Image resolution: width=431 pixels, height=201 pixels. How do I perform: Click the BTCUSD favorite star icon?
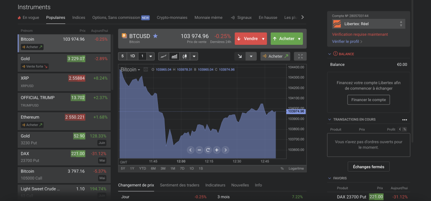pyautogui.click(x=155, y=36)
